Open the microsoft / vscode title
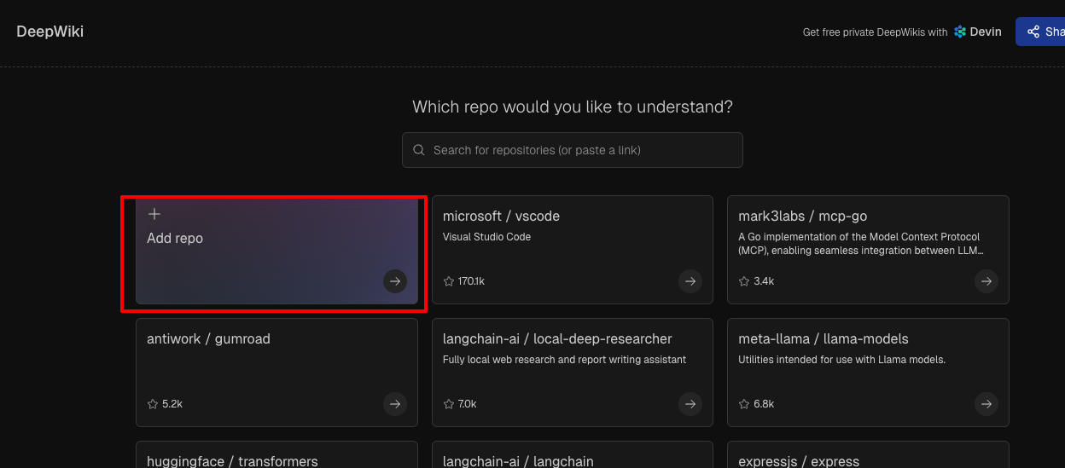 [501, 217]
